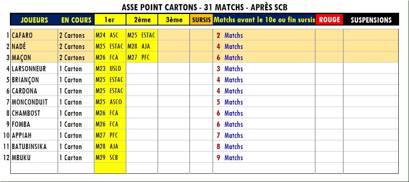Click the orange SURSIS header cell
The height and width of the screenshot is (182, 409).
(x=201, y=20)
